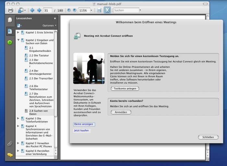Viewport: 227px width, 166px height.
Task: Select bookmark 2.6 Die Telefontastatur
Action: pyautogui.click(x=38, y=88)
